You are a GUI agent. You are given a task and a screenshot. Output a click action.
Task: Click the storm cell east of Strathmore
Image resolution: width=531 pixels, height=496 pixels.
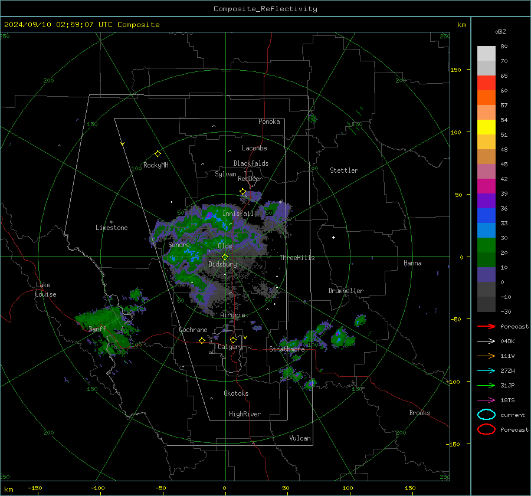[x=342, y=337]
